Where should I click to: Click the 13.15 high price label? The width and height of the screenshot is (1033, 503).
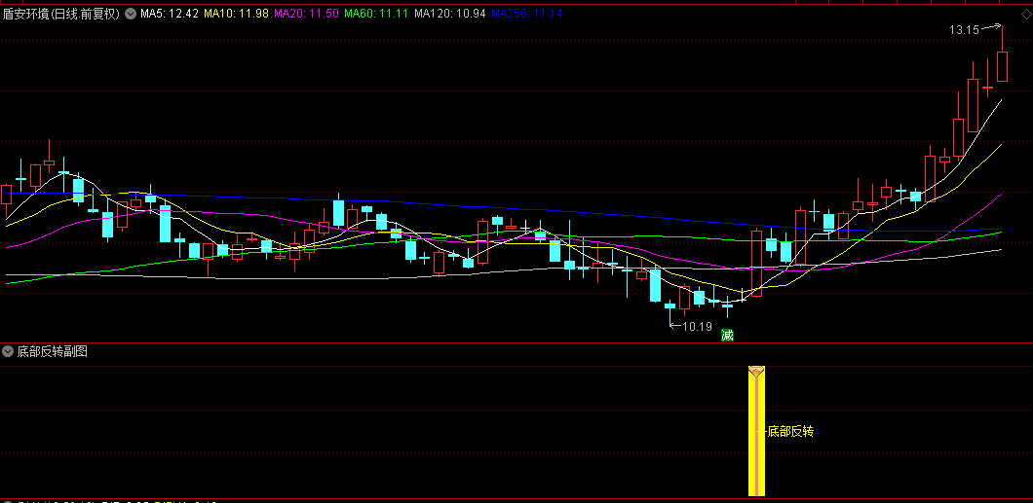[x=964, y=29]
